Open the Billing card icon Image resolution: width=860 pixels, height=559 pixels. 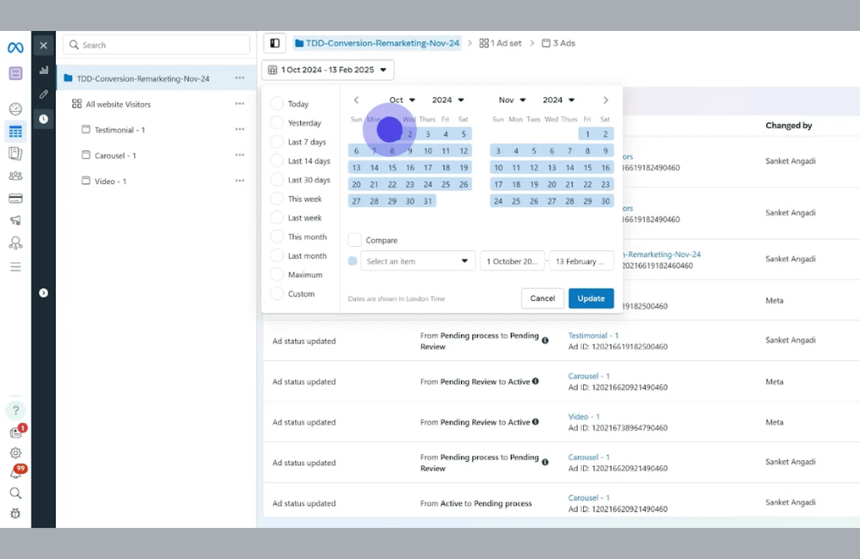(15, 198)
